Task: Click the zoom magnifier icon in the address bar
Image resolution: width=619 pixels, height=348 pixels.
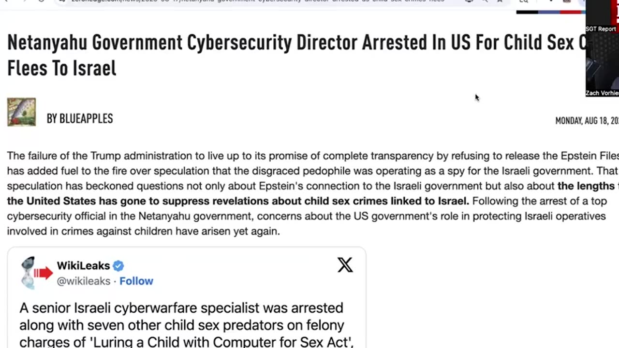Action: click(x=484, y=1)
